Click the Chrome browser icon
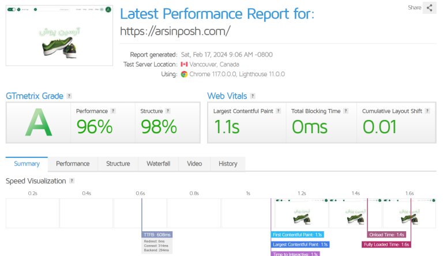443x256 pixels. click(184, 74)
